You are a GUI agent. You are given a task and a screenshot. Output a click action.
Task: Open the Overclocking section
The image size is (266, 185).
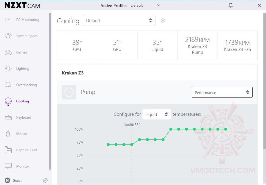26,85
